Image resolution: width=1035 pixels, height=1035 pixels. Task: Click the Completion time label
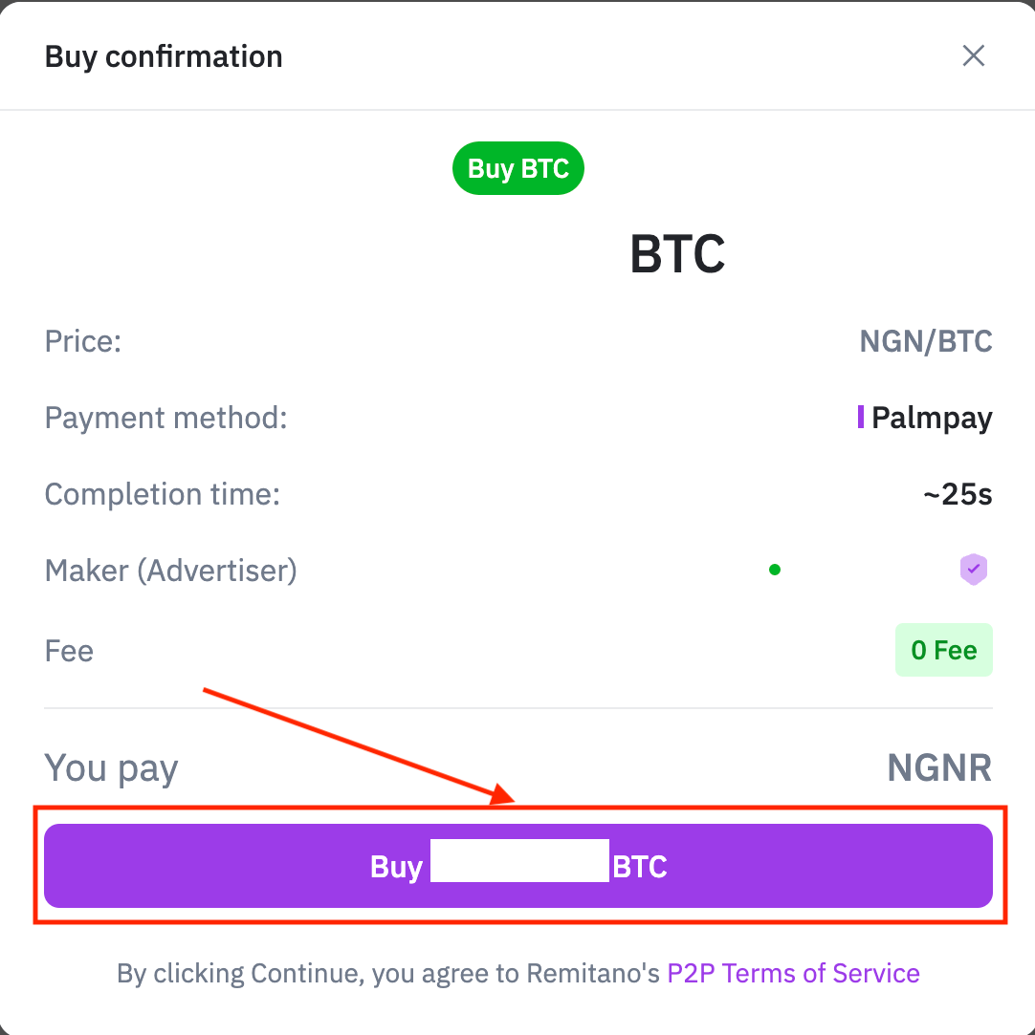coord(162,494)
